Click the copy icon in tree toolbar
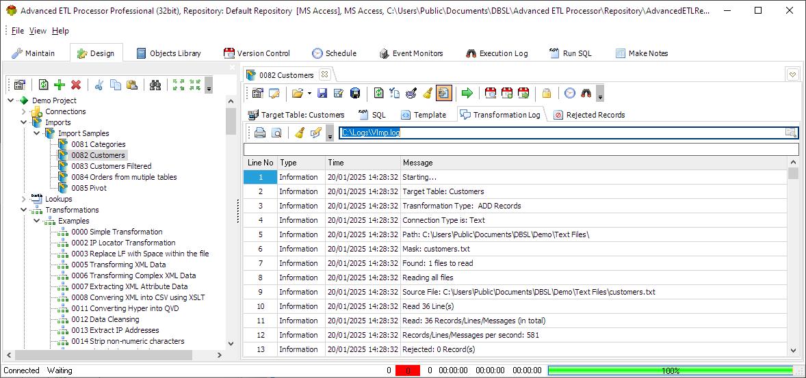 click(116, 85)
